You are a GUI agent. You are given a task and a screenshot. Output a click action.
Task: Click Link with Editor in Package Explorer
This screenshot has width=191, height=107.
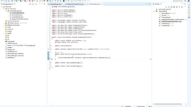(x=33, y=4)
